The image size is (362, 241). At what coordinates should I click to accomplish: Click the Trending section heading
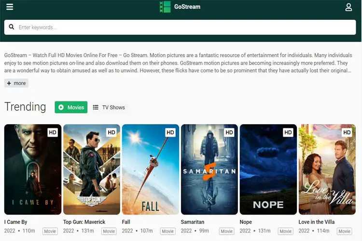tap(25, 107)
